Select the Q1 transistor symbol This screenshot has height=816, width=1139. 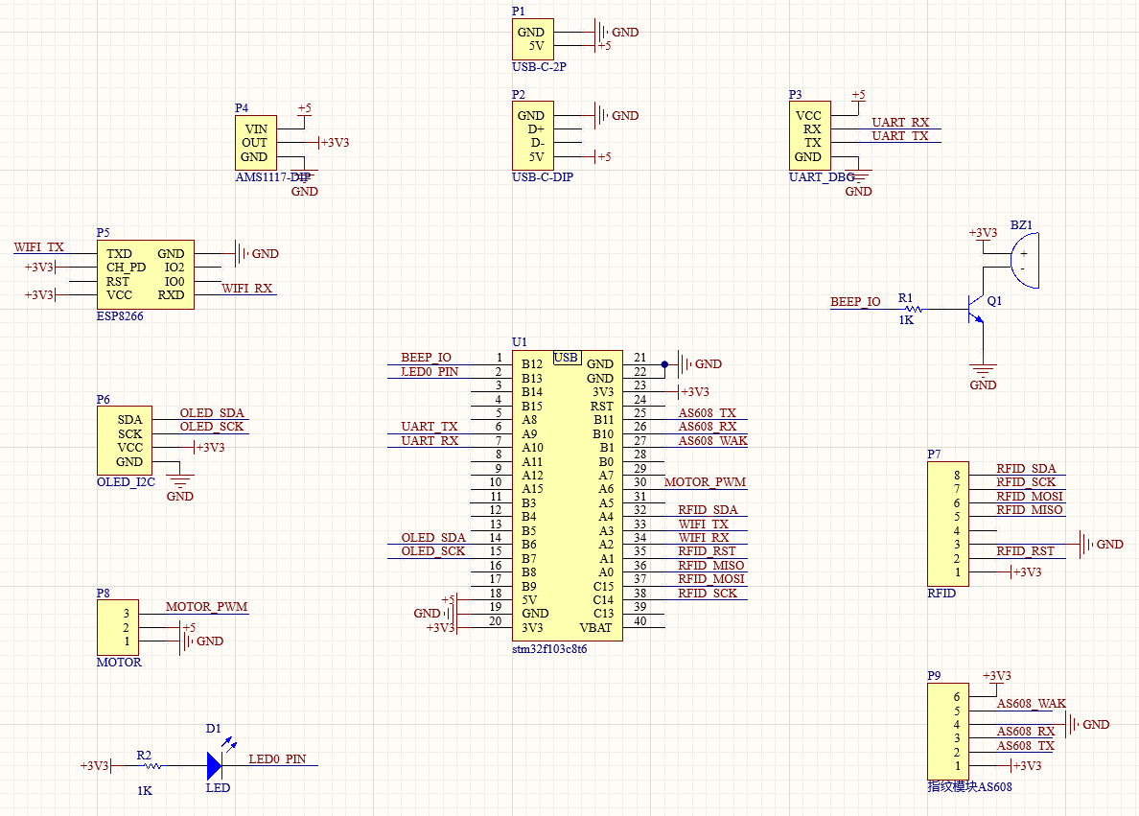tap(976, 310)
